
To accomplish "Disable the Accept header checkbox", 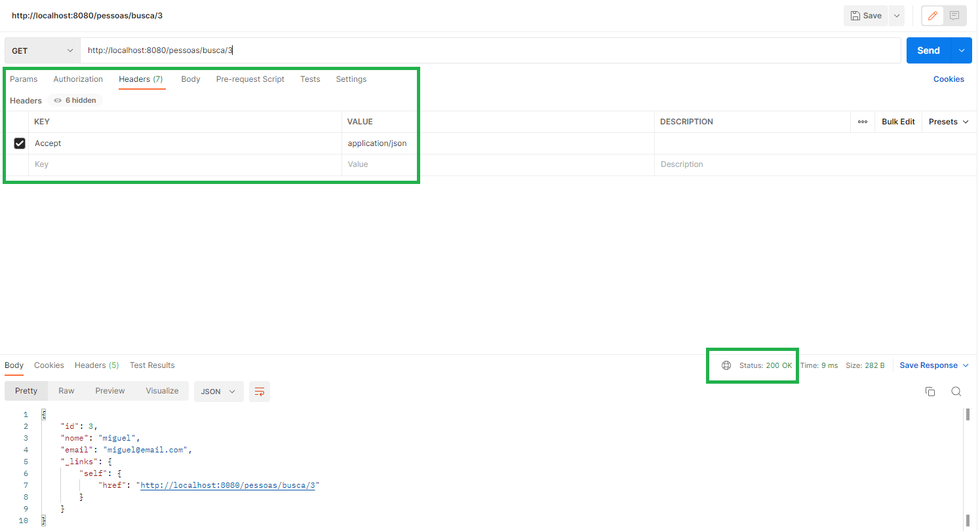I will click(x=20, y=143).
